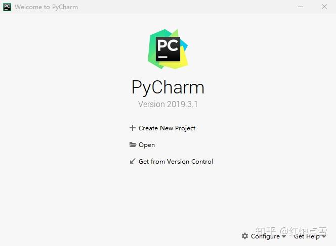The image size is (336, 246).
Task: Click the Configure gear icon
Action: [245, 236]
